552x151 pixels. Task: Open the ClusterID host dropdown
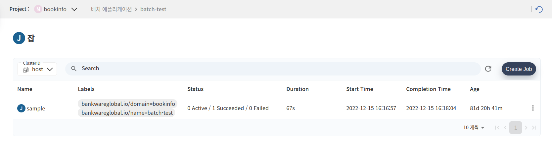point(37,69)
